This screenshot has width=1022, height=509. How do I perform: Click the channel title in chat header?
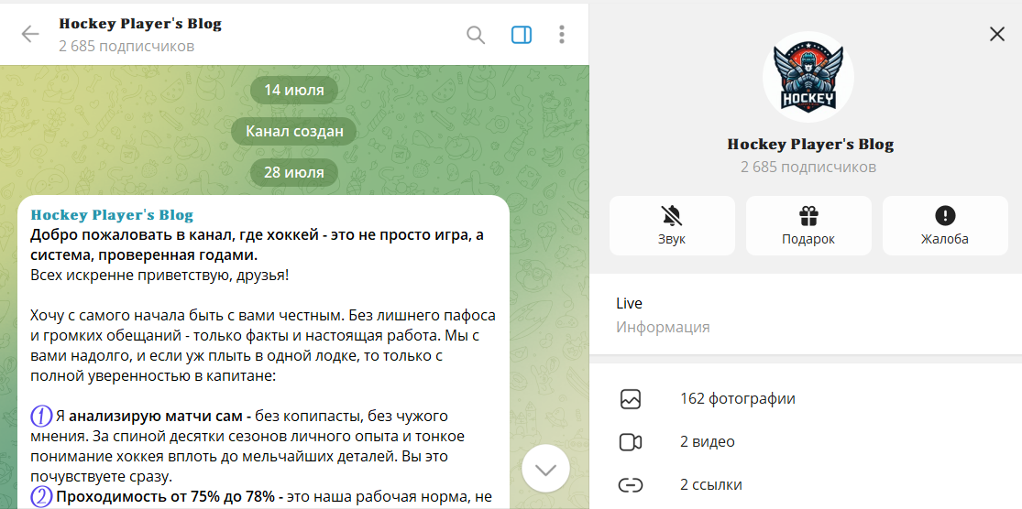point(140,25)
